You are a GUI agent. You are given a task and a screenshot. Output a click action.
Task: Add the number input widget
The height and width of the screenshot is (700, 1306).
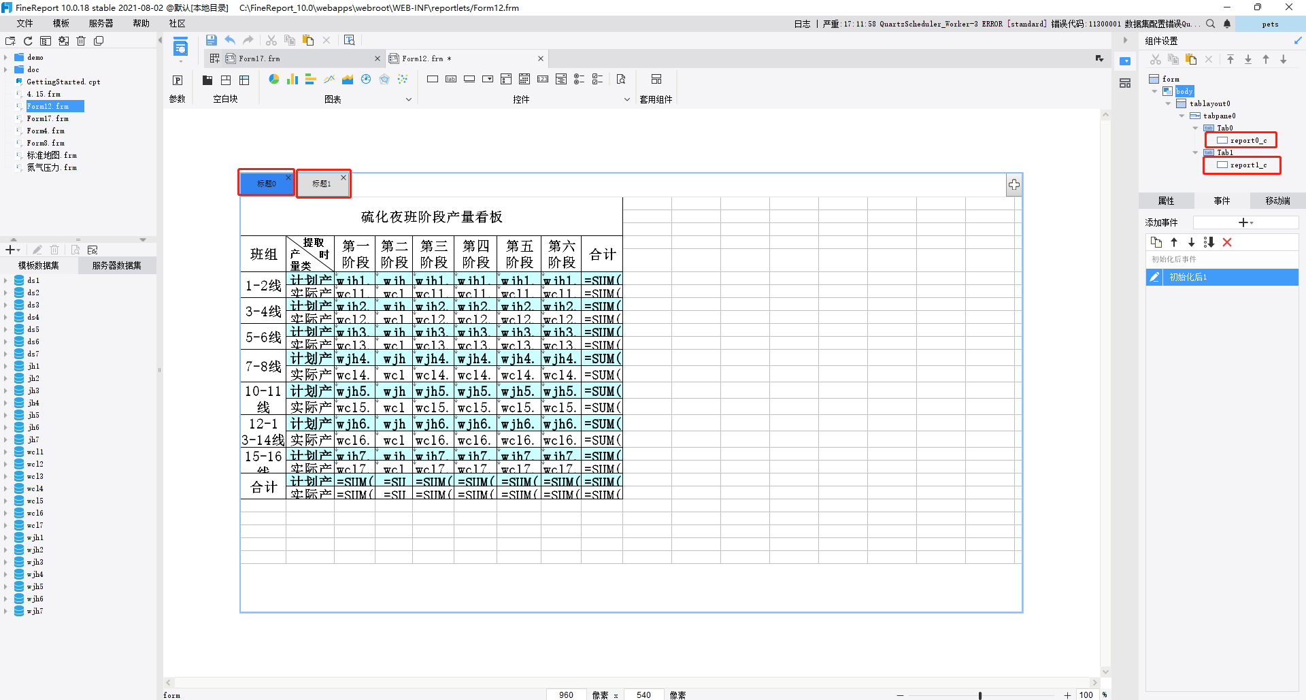pos(543,79)
